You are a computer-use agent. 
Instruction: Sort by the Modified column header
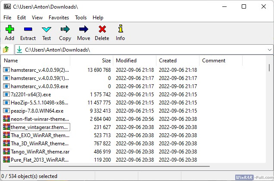126,61
